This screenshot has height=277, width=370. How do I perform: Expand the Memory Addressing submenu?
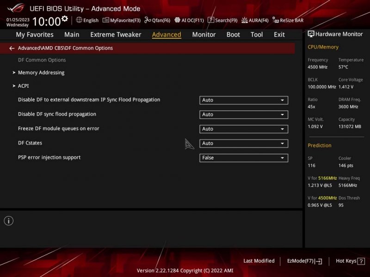click(41, 72)
